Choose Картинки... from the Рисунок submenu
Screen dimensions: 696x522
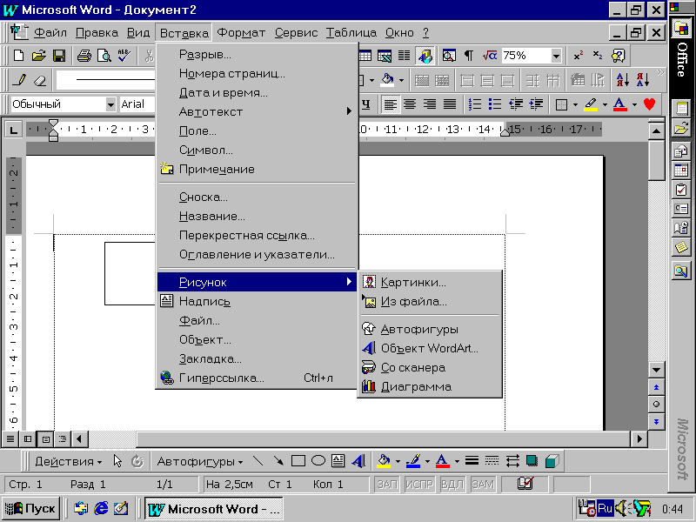tap(430, 282)
